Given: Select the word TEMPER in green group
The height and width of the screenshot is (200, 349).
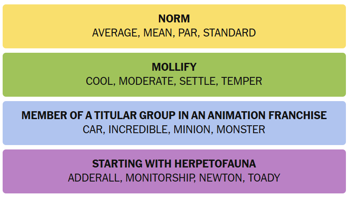Looking at the screenshot, I should coord(242,81).
